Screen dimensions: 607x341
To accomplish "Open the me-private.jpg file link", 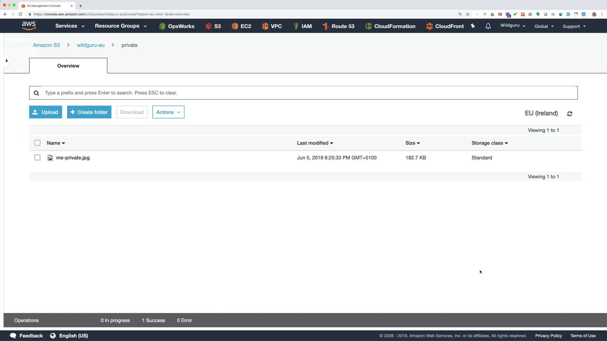I will click(73, 158).
